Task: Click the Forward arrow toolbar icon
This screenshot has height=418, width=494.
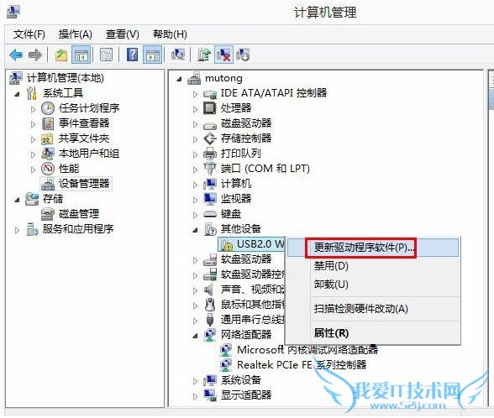Action: (x=35, y=55)
